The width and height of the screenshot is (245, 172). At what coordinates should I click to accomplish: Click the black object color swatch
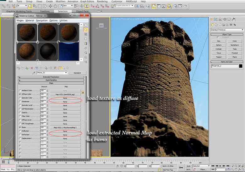click(241, 66)
